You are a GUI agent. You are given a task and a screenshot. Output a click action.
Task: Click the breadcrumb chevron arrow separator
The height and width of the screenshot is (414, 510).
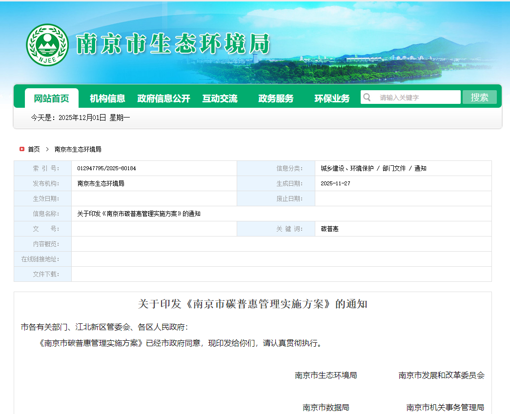[x=47, y=149]
